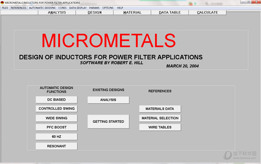Switch to the ANALYSIS tab
261x164 pixels.
[57, 13]
